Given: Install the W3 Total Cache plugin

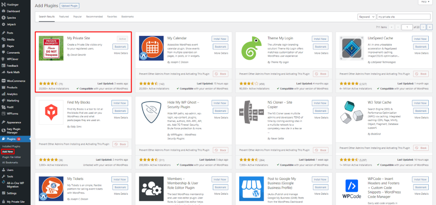Looking at the screenshot, I should [x=420, y=103].
